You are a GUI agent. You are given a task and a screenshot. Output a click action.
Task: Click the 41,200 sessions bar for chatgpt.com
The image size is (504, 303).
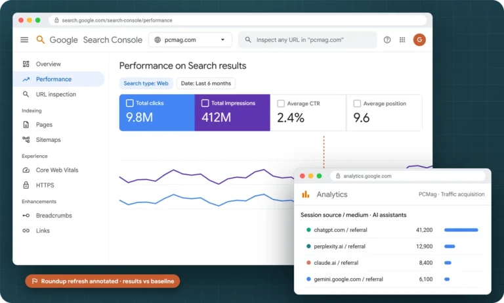click(461, 230)
